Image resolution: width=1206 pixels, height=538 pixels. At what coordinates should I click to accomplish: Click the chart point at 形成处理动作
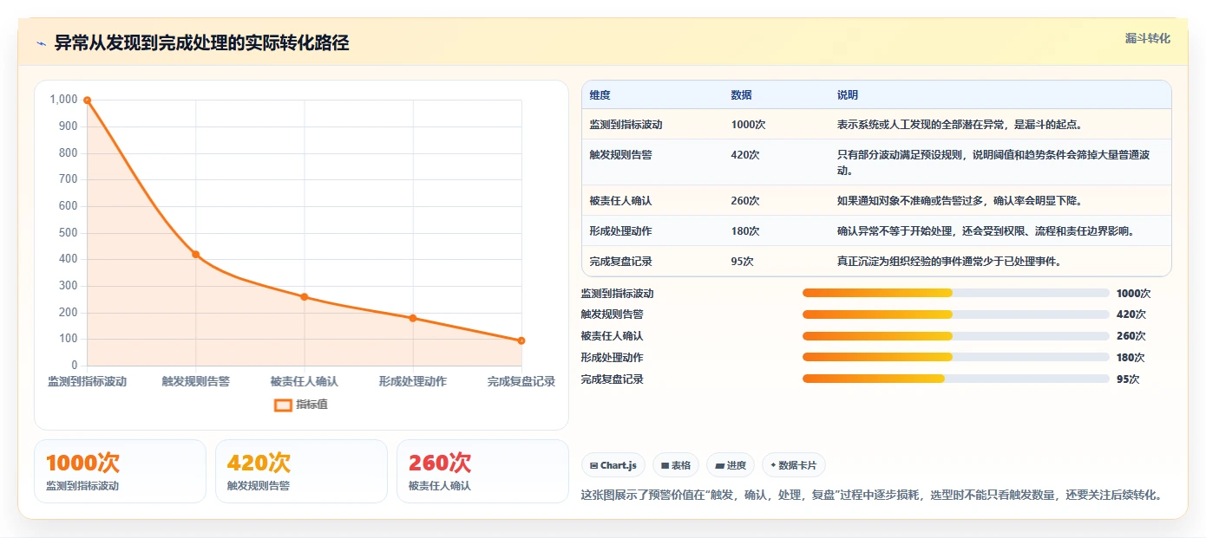pos(413,318)
